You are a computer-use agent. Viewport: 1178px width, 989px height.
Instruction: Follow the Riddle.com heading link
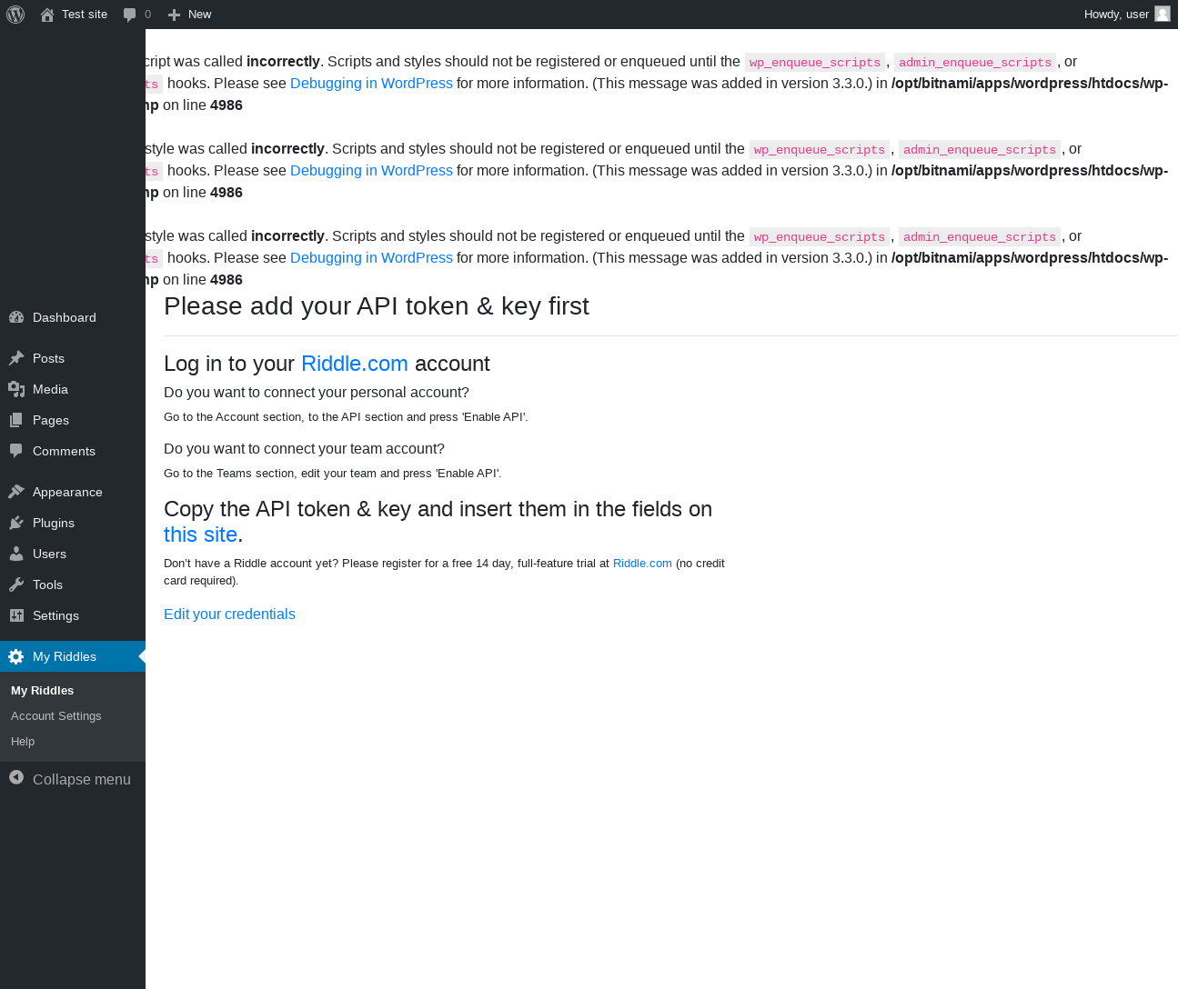pyautogui.click(x=354, y=364)
